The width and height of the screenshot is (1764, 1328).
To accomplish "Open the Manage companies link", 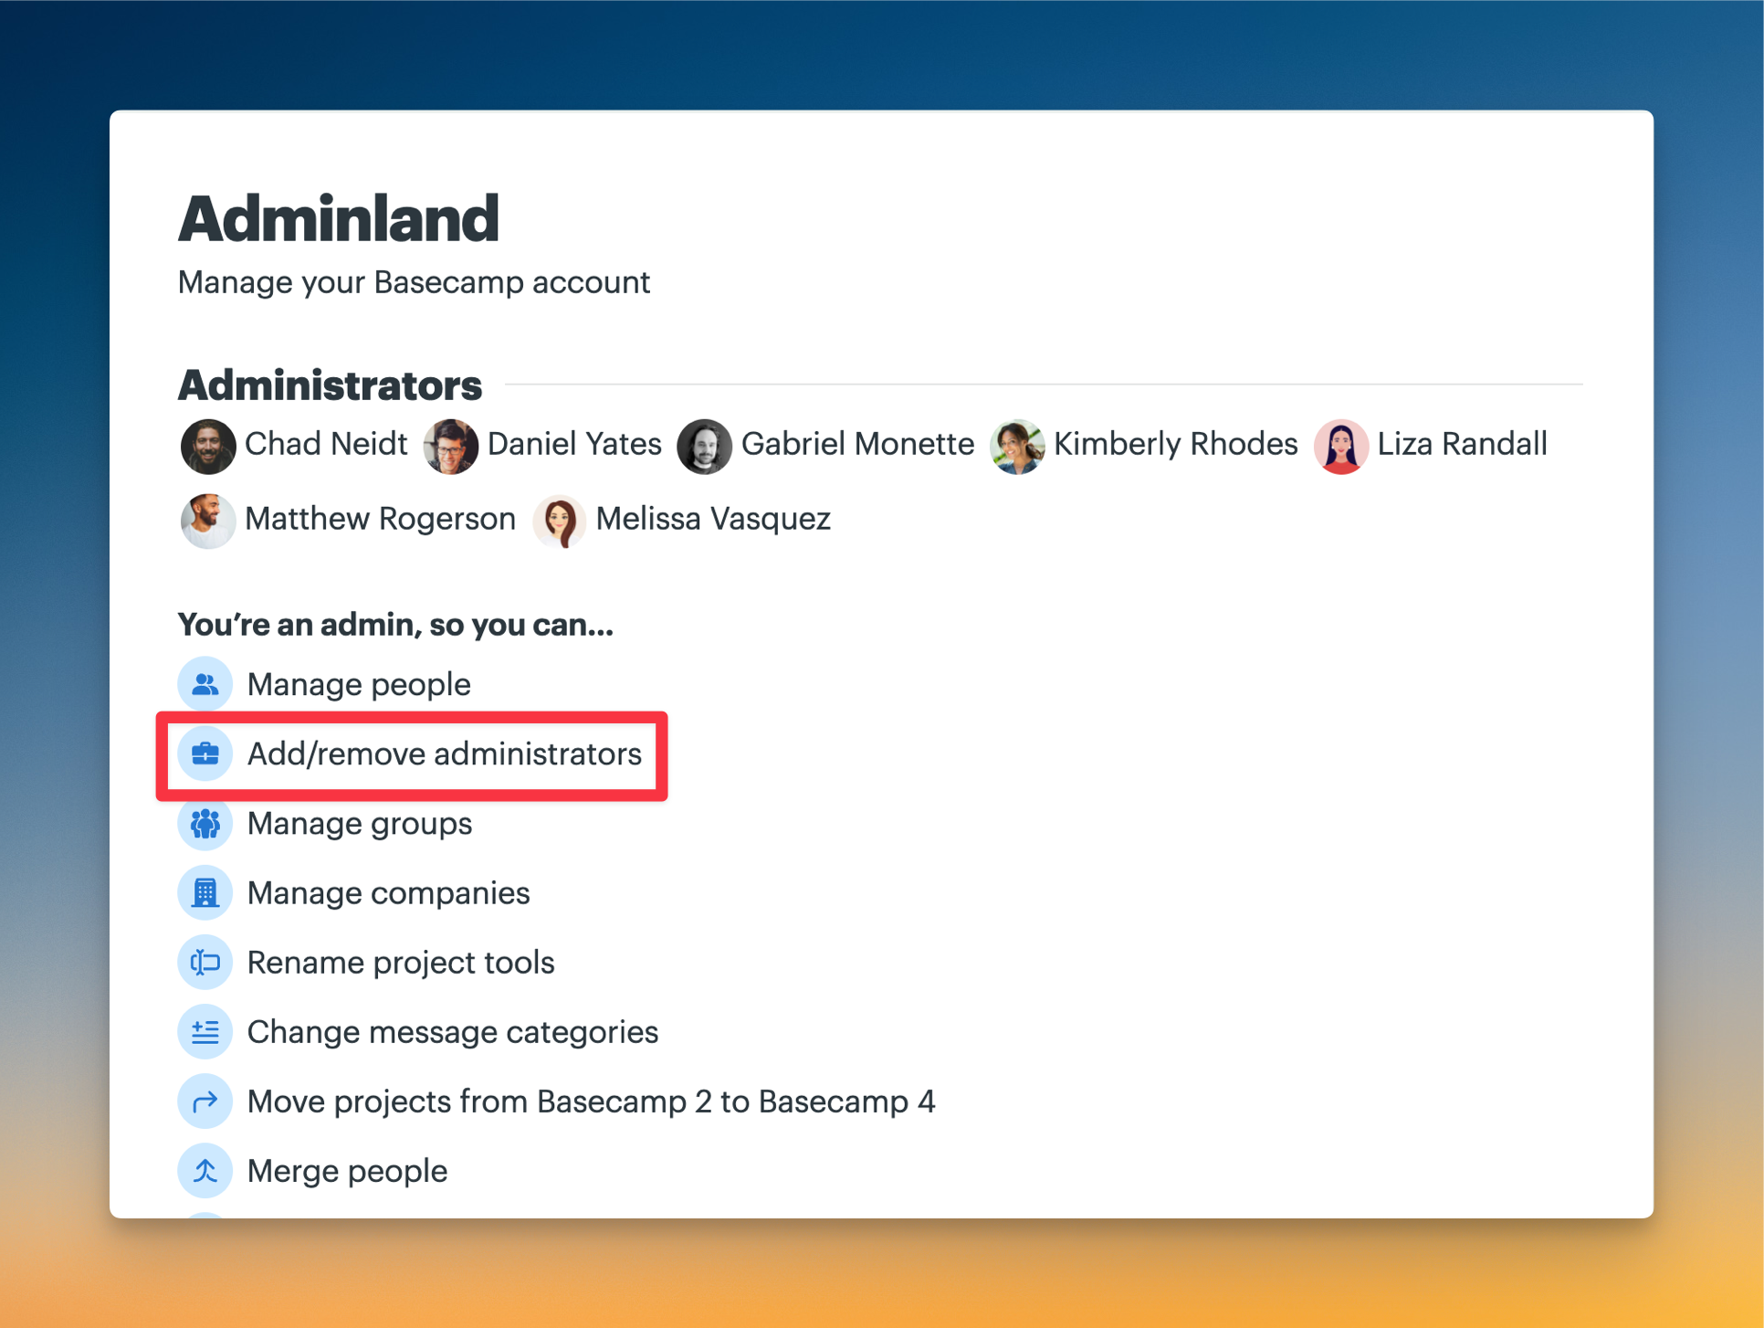I will [389, 892].
